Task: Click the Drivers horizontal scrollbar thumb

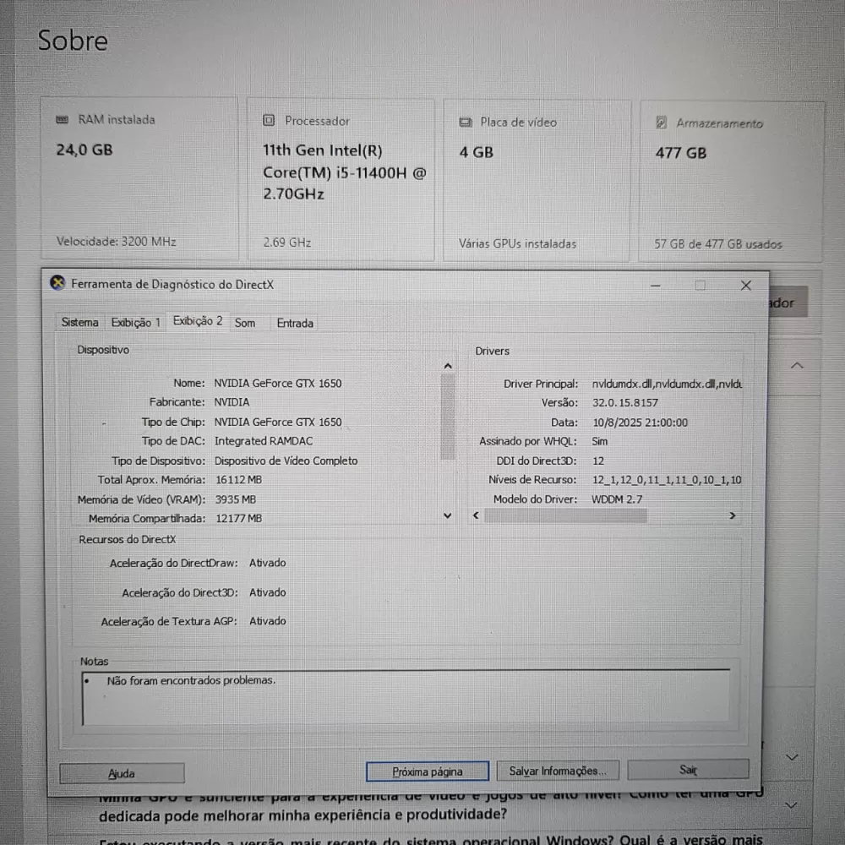Action: tap(564, 515)
